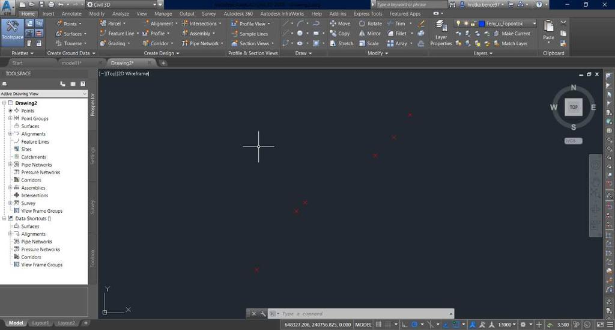Expand the Create Design panel title

[x=162, y=53]
